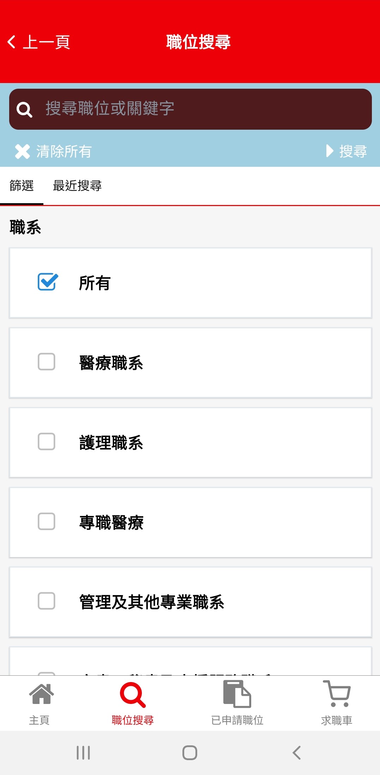Open 主頁 home icon in bottom bar
The width and height of the screenshot is (380, 775).
coord(41,694)
